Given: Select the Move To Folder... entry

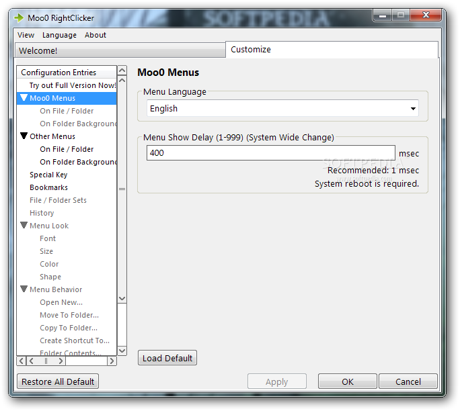Looking at the screenshot, I should [x=69, y=315].
